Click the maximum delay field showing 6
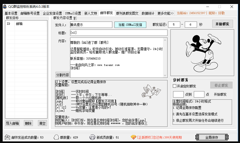The height and width of the screenshot is (143, 240). point(191,24)
